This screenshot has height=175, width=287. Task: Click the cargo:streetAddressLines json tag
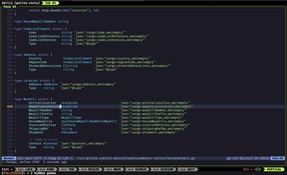[132, 66]
